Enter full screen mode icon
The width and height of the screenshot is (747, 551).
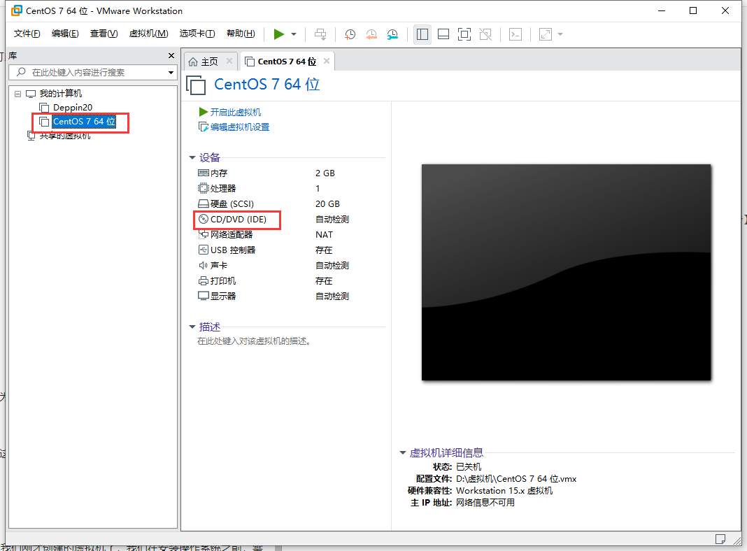point(464,34)
